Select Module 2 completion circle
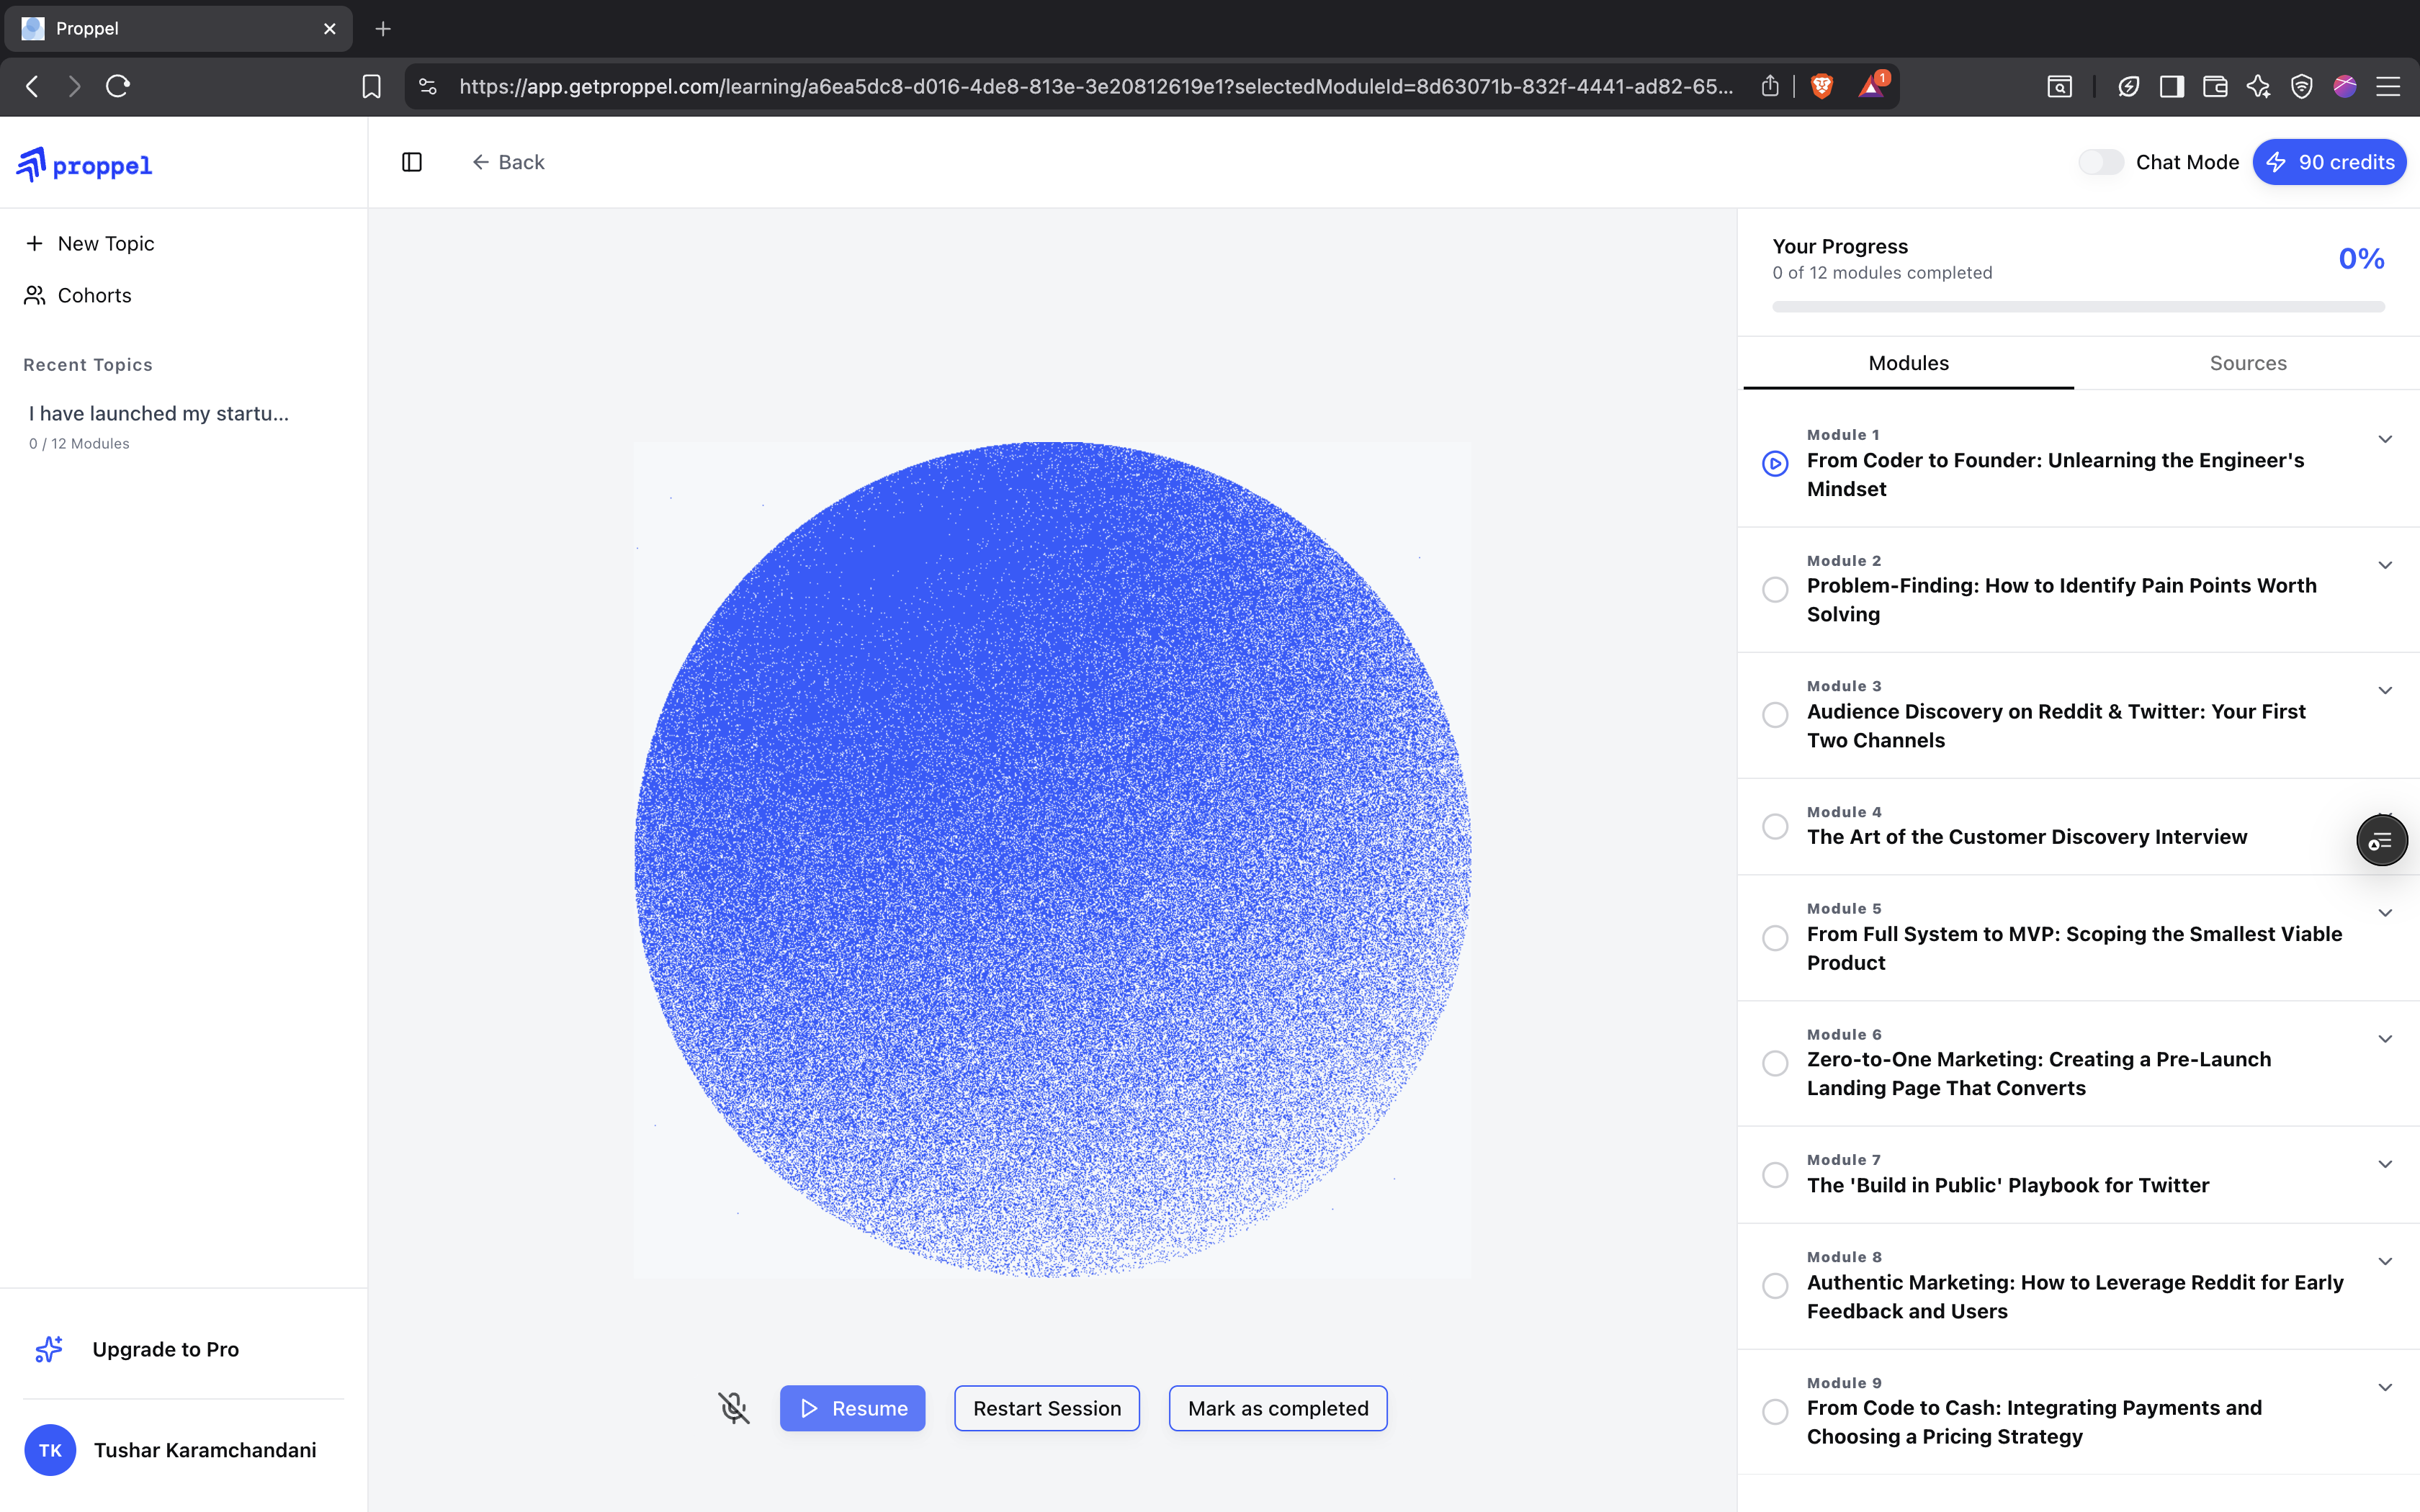 [x=1775, y=590]
